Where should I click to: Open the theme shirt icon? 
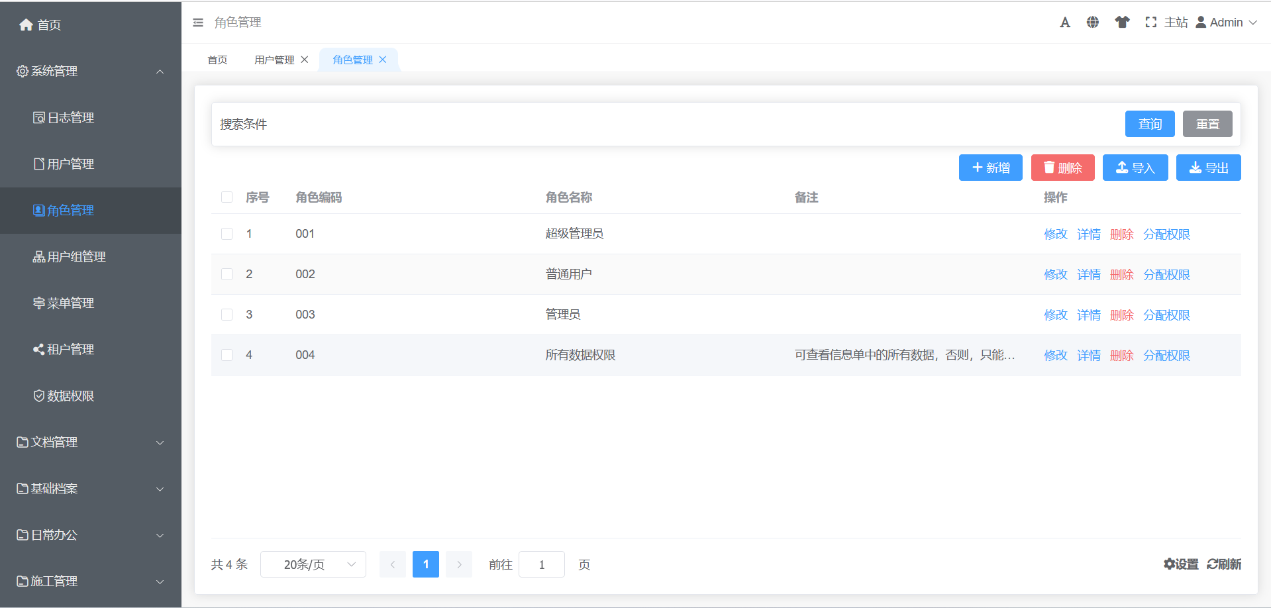[x=1122, y=23]
